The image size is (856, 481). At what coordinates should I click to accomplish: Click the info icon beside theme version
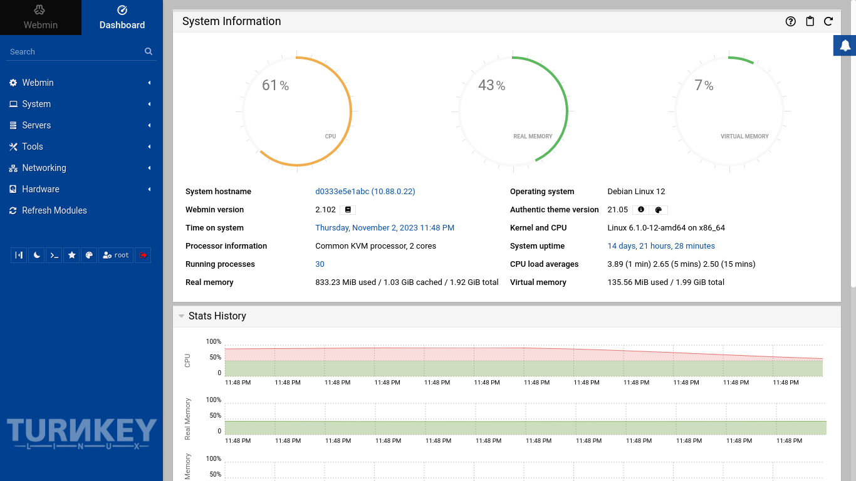(x=640, y=210)
